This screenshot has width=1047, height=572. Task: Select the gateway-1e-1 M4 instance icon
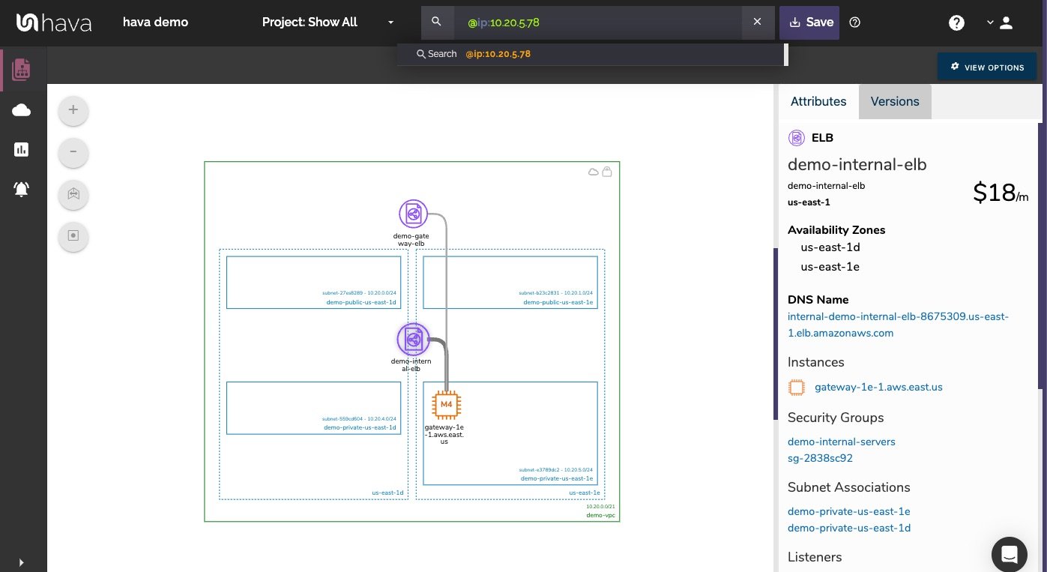point(447,405)
